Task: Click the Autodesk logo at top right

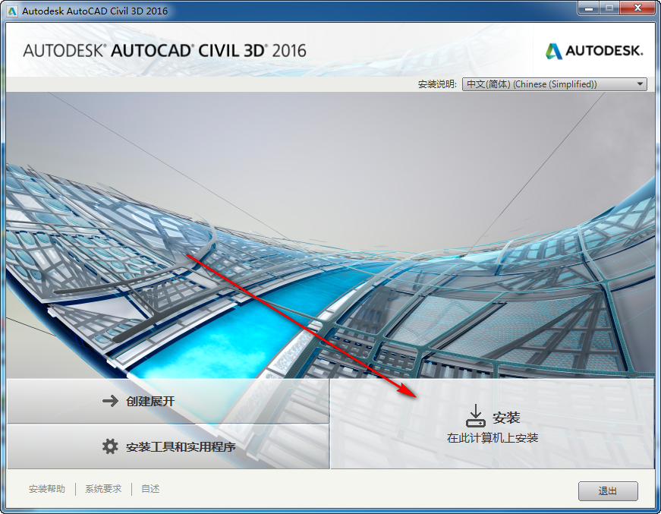Action: 594,51
